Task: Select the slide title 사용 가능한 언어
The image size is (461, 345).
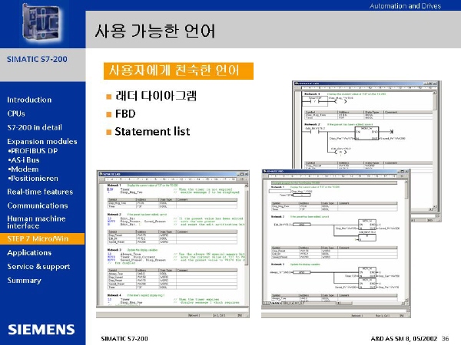Action: point(155,31)
